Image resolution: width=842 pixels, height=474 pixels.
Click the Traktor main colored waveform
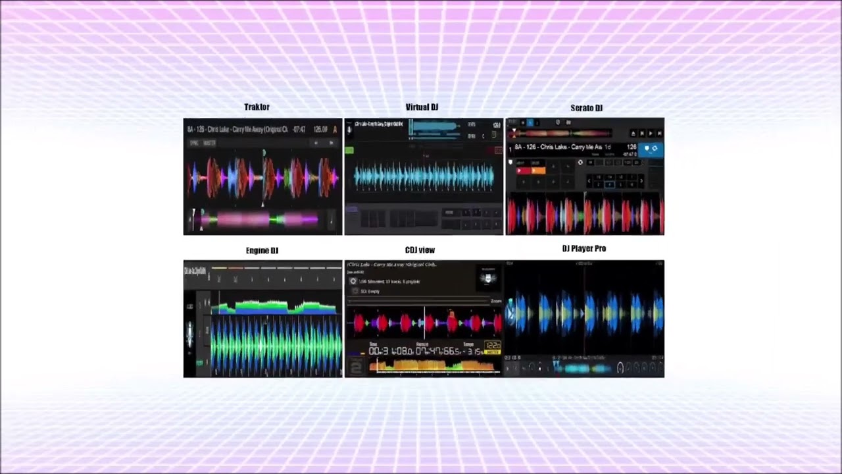pyautogui.click(x=262, y=178)
